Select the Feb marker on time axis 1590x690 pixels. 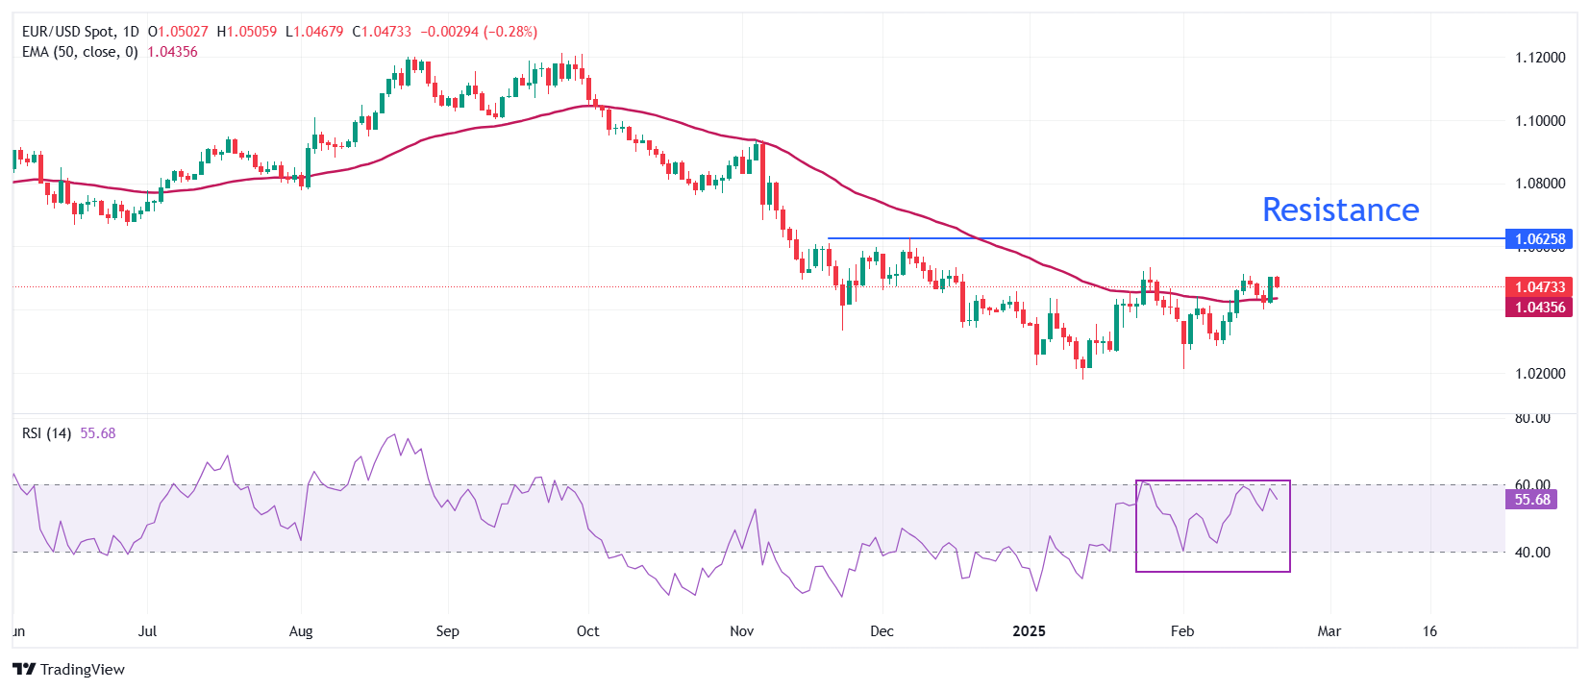(1181, 631)
